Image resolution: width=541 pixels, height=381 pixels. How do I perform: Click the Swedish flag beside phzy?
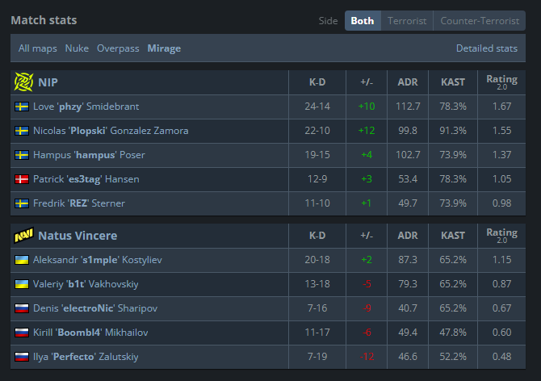[22, 107]
